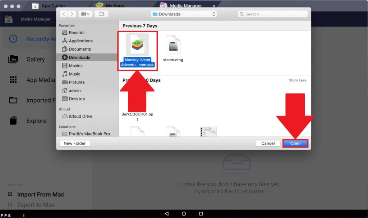Open the icon view options dropdown
Image resolution: width=368 pixels, height=218 pixels.
85,14
